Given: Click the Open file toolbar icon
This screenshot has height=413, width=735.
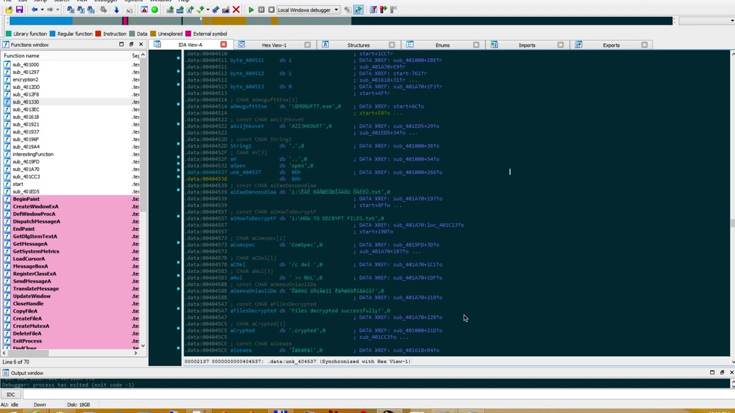Looking at the screenshot, I should click(x=9, y=10).
